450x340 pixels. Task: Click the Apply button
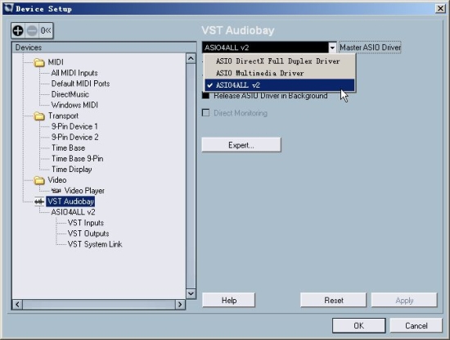click(x=404, y=300)
